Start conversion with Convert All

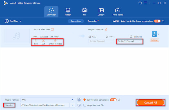coord(150,103)
